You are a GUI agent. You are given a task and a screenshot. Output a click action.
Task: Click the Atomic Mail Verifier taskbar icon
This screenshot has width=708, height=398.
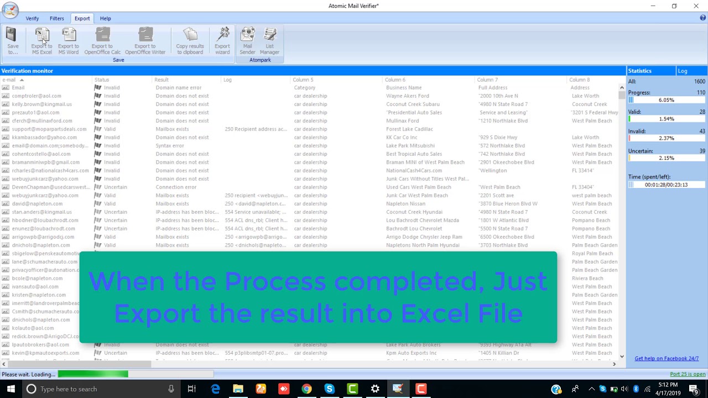[398, 389]
